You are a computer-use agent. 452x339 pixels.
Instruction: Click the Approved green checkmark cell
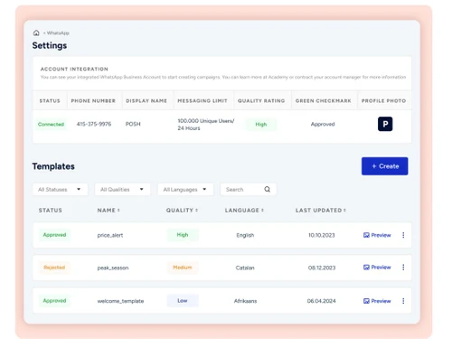click(323, 124)
